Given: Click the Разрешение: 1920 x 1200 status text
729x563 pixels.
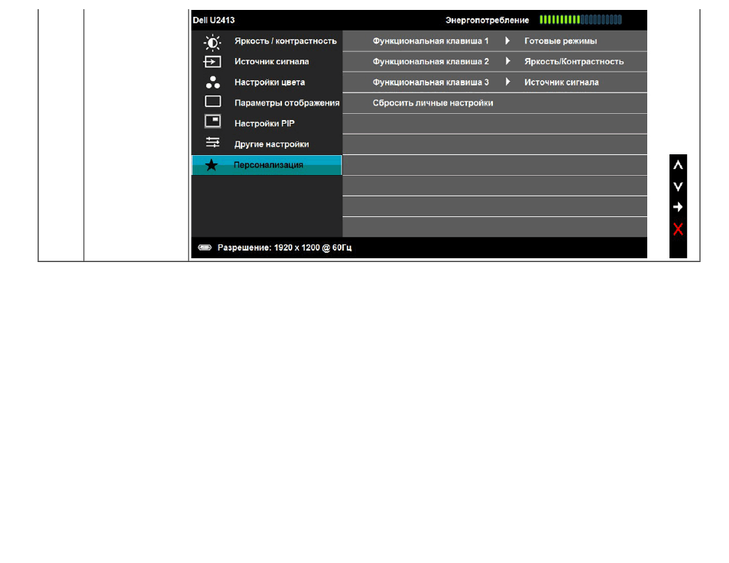Looking at the screenshot, I should coord(284,248).
